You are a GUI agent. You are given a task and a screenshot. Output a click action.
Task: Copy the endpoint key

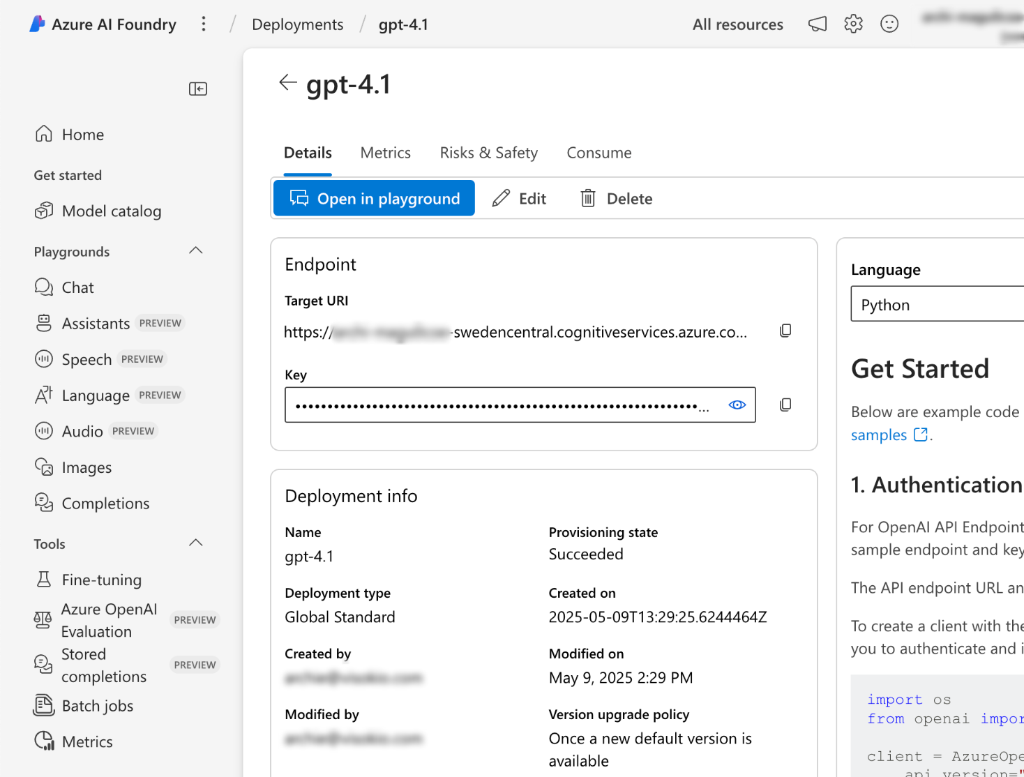[x=785, y=405]
